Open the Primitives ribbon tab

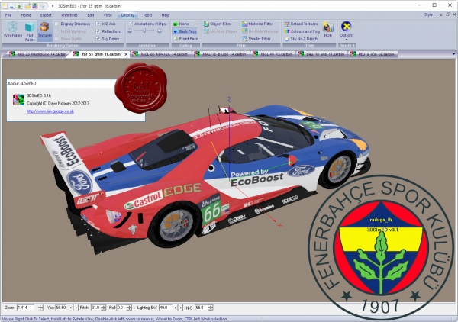coord(69,15)
